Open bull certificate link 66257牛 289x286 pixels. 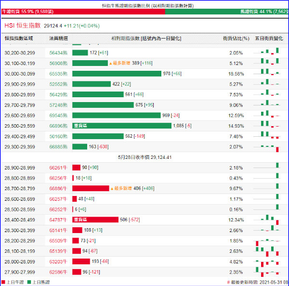pos(58,199)
